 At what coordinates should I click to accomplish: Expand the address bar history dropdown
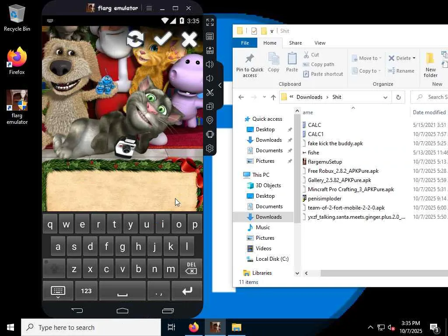(385, 98)
